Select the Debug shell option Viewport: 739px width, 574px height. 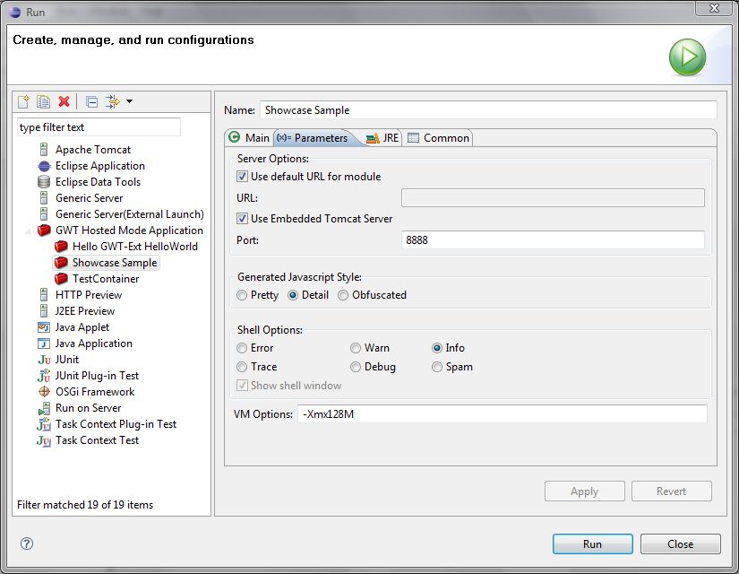(x=356, y=367)
